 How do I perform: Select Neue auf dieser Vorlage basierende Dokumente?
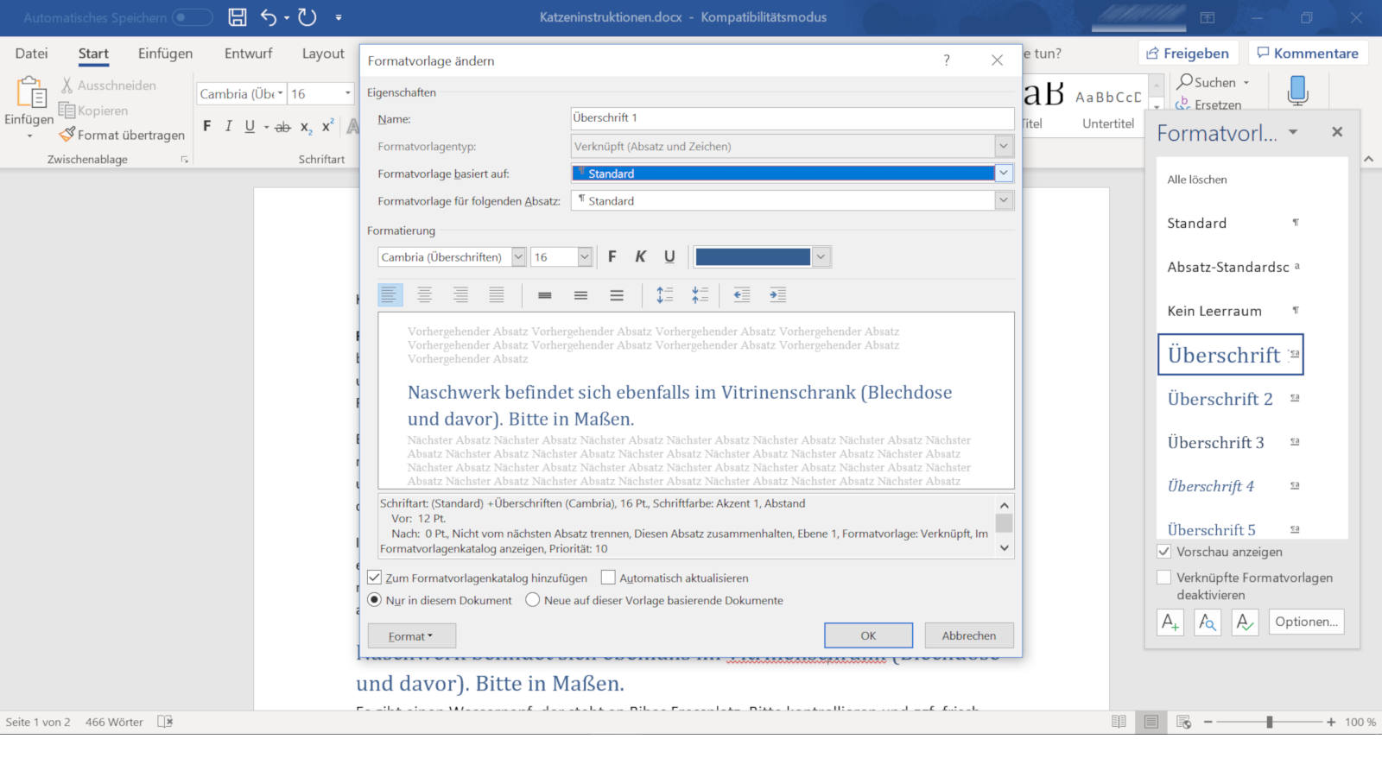(532, 600)
